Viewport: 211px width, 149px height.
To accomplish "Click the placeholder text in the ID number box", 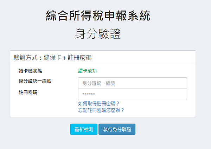I will pyautogui.click(x=99, y=83).
